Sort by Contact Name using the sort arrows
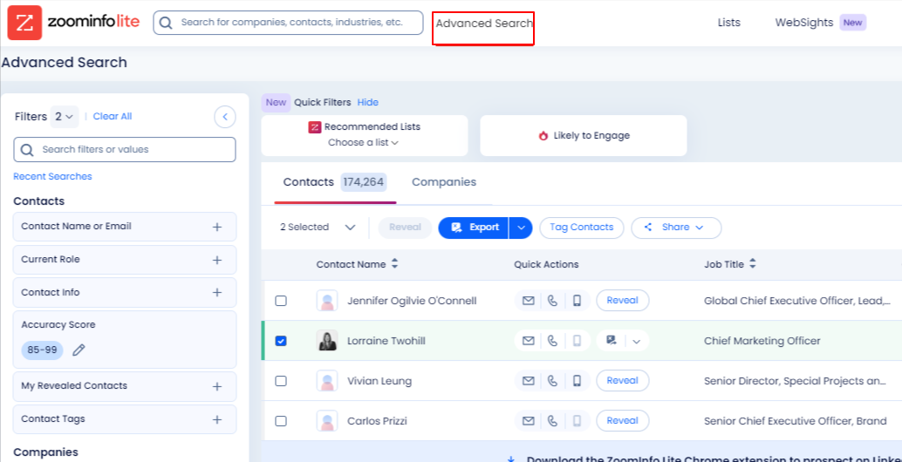Image resolution: width=902 pixels, height=462 pixels. click(394, 264)
